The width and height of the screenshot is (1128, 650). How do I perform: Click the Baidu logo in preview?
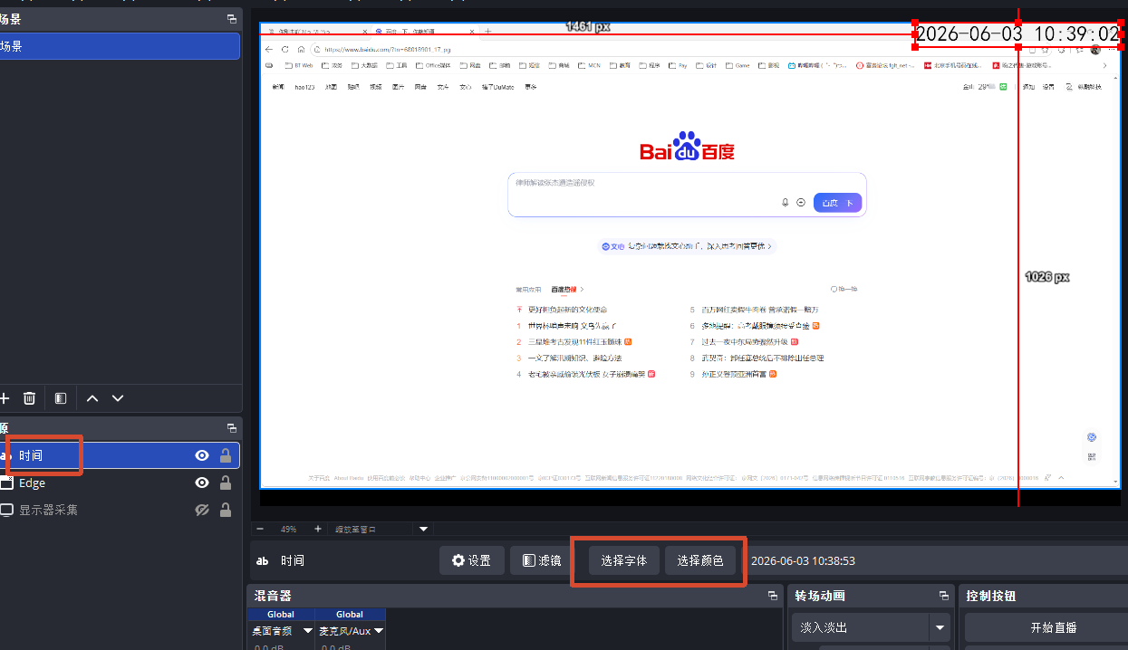pyautogui.click(x=687, y=148)
